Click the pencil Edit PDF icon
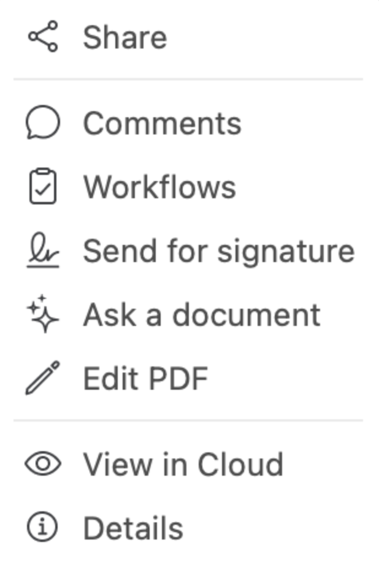This screenshot has width=379, height=561. (x=42, y=377)
